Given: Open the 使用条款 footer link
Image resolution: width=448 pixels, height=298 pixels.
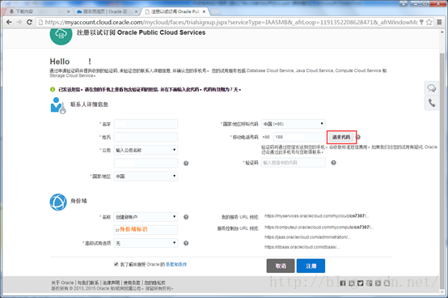Looking at the screenshot, I should click(x=132, y=283).
